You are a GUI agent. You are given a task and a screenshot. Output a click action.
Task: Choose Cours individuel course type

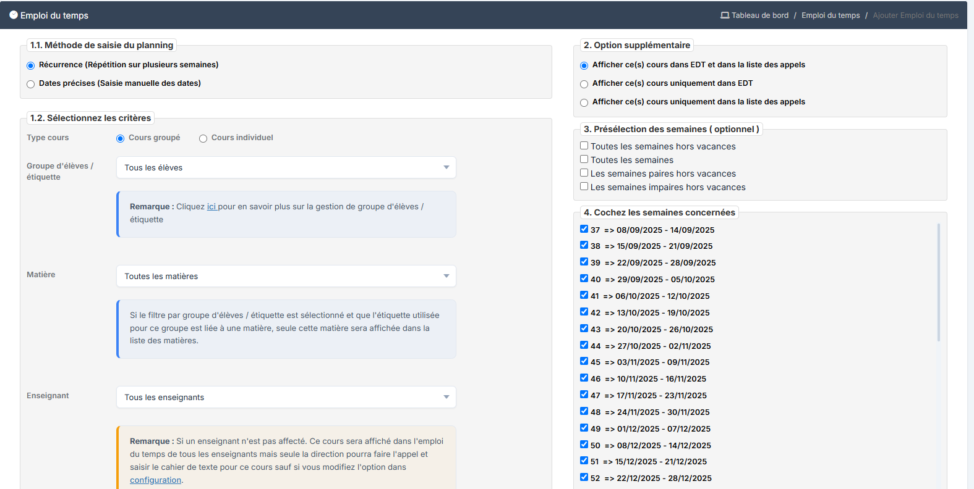coord(203,138)
